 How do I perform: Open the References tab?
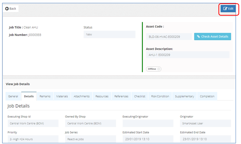coord(121,96)
